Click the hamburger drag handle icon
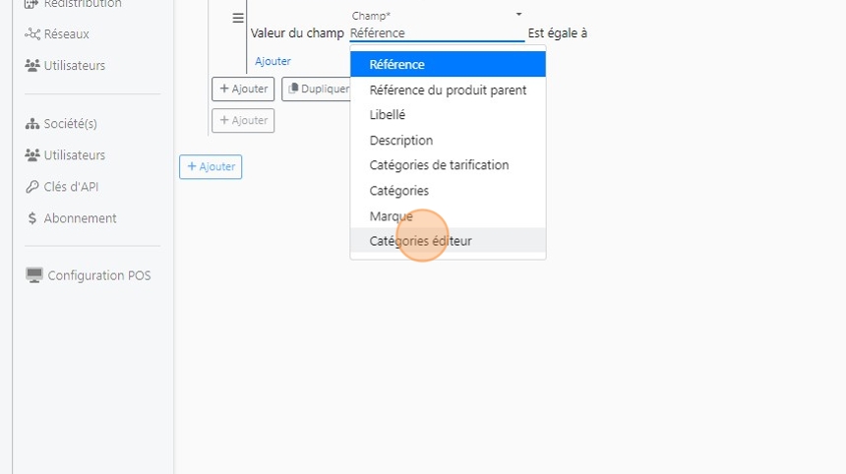This screenshot has height=474, width=846. click(238, 18)
